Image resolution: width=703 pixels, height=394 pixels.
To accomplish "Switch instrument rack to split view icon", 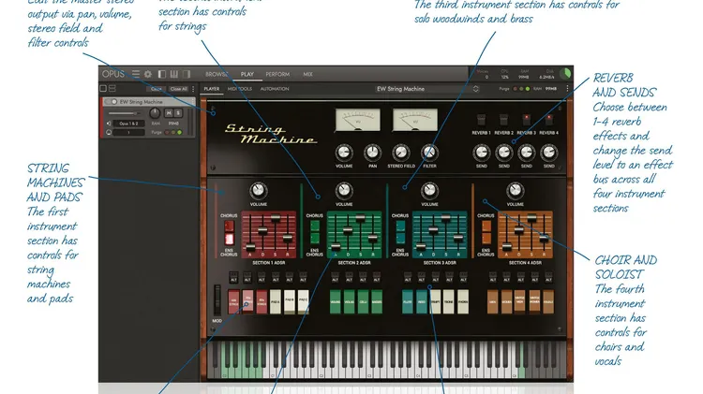I will tap(112, 88).
